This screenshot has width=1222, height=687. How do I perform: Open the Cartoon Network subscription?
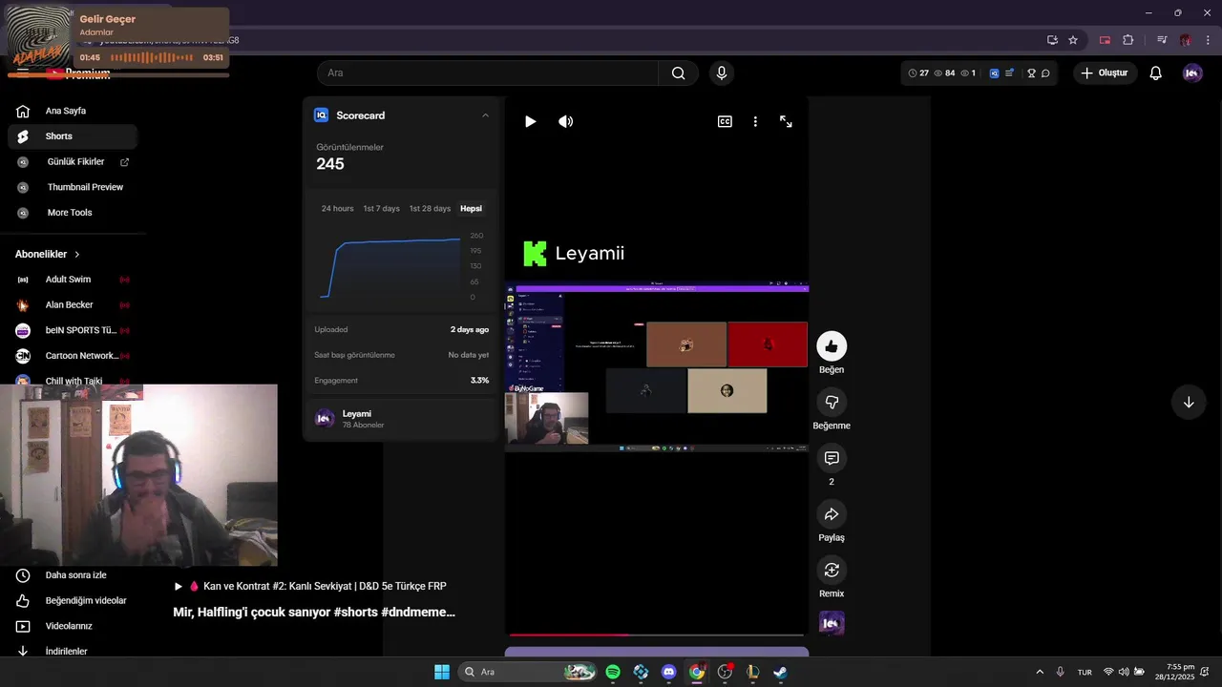[x=73, y=356]
